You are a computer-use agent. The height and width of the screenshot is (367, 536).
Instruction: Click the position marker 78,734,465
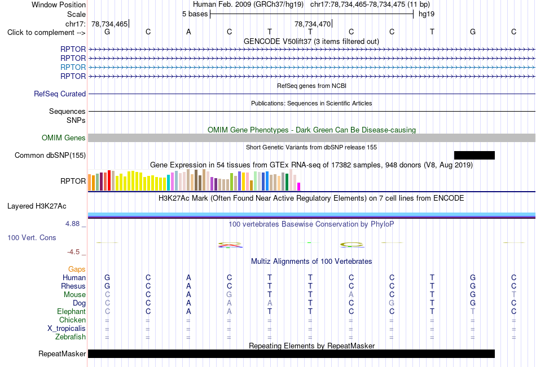coord(109,24)
